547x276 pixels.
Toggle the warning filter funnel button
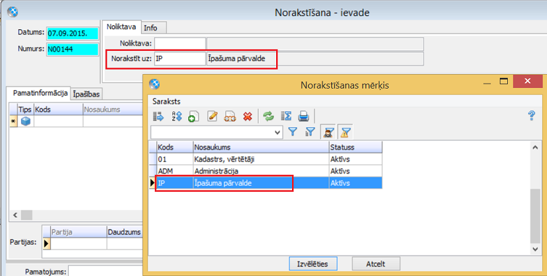click(346, 132)
